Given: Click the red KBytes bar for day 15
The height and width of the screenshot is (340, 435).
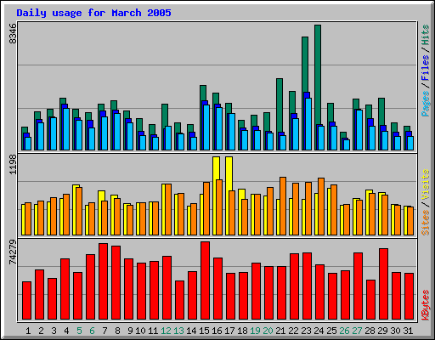Looking at the screenshot, I should click(205, 280).
